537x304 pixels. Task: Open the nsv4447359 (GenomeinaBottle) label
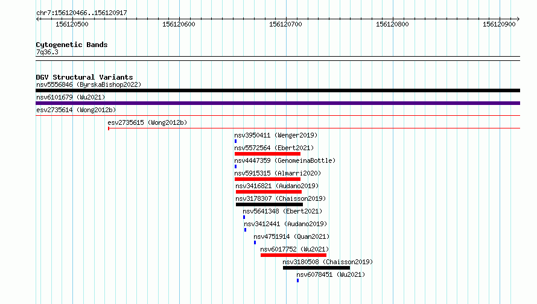coord(285,160)
